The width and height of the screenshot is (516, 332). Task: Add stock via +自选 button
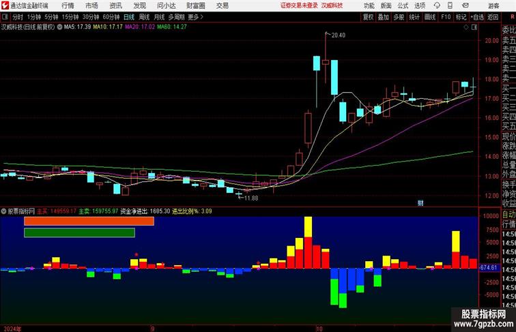[477, 17]
